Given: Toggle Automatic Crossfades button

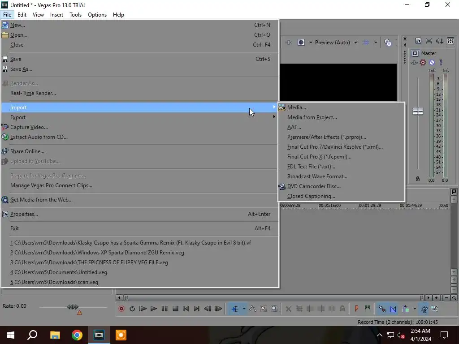Looking at the screenshot, I should point(393,309).
